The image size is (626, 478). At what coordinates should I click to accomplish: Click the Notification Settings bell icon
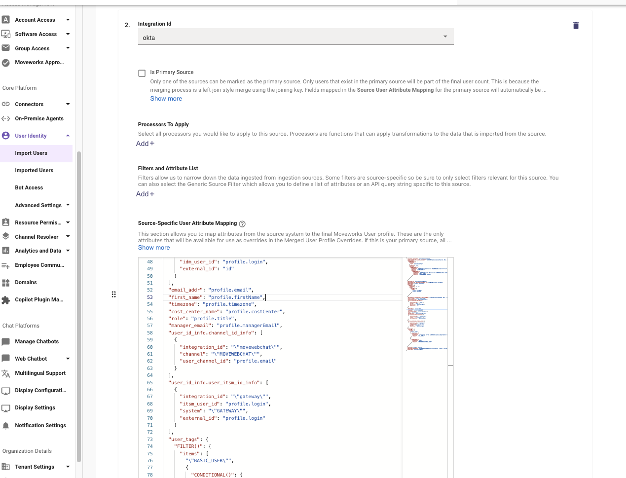coord(6,425)
